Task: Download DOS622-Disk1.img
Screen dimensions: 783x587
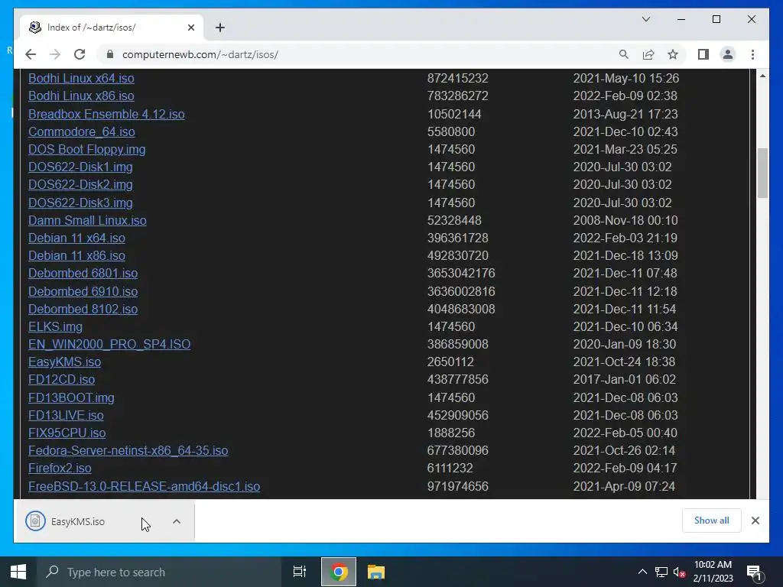Action: (x=80, y=167)
